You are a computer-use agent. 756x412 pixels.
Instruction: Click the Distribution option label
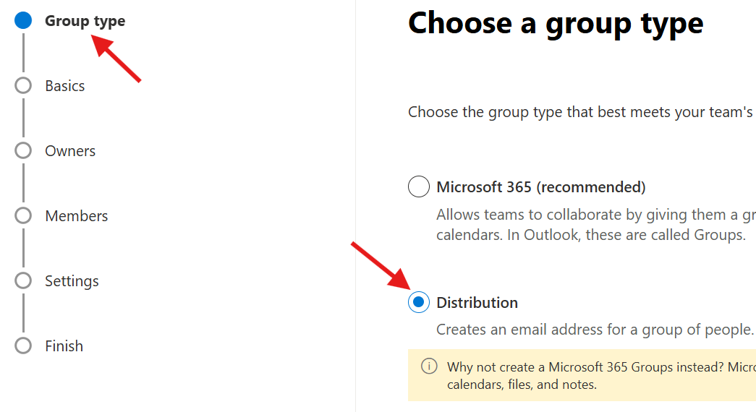coord(477,303)
